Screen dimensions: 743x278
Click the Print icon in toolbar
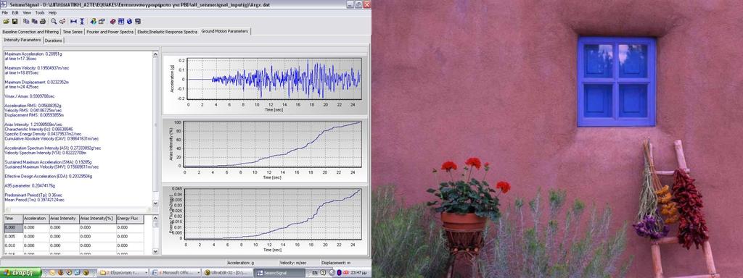tap(43, 21)
